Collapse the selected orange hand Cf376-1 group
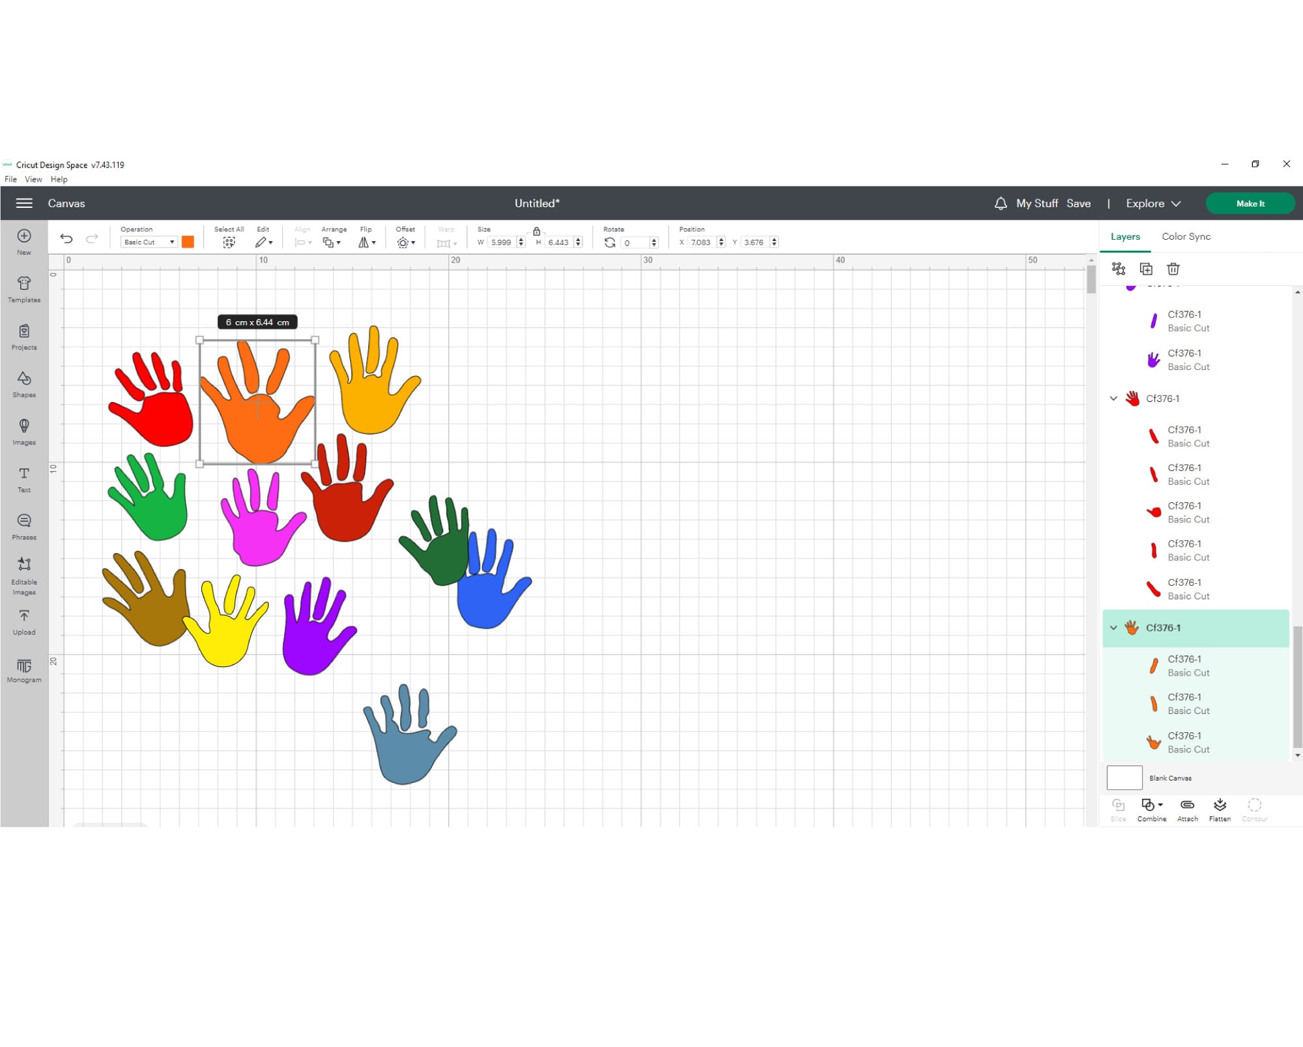Screen dimensions: 1303x1047 [x=1113, y=627]
